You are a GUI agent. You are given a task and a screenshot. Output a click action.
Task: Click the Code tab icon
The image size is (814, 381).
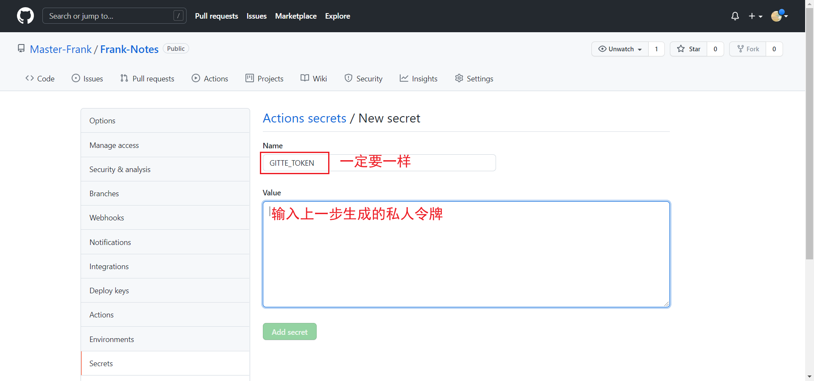coord(30,78)
